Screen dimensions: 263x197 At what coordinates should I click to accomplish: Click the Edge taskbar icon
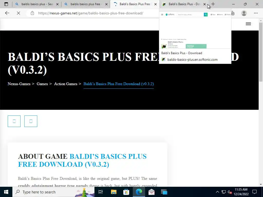pyautogui.click(x=139, y=192)
